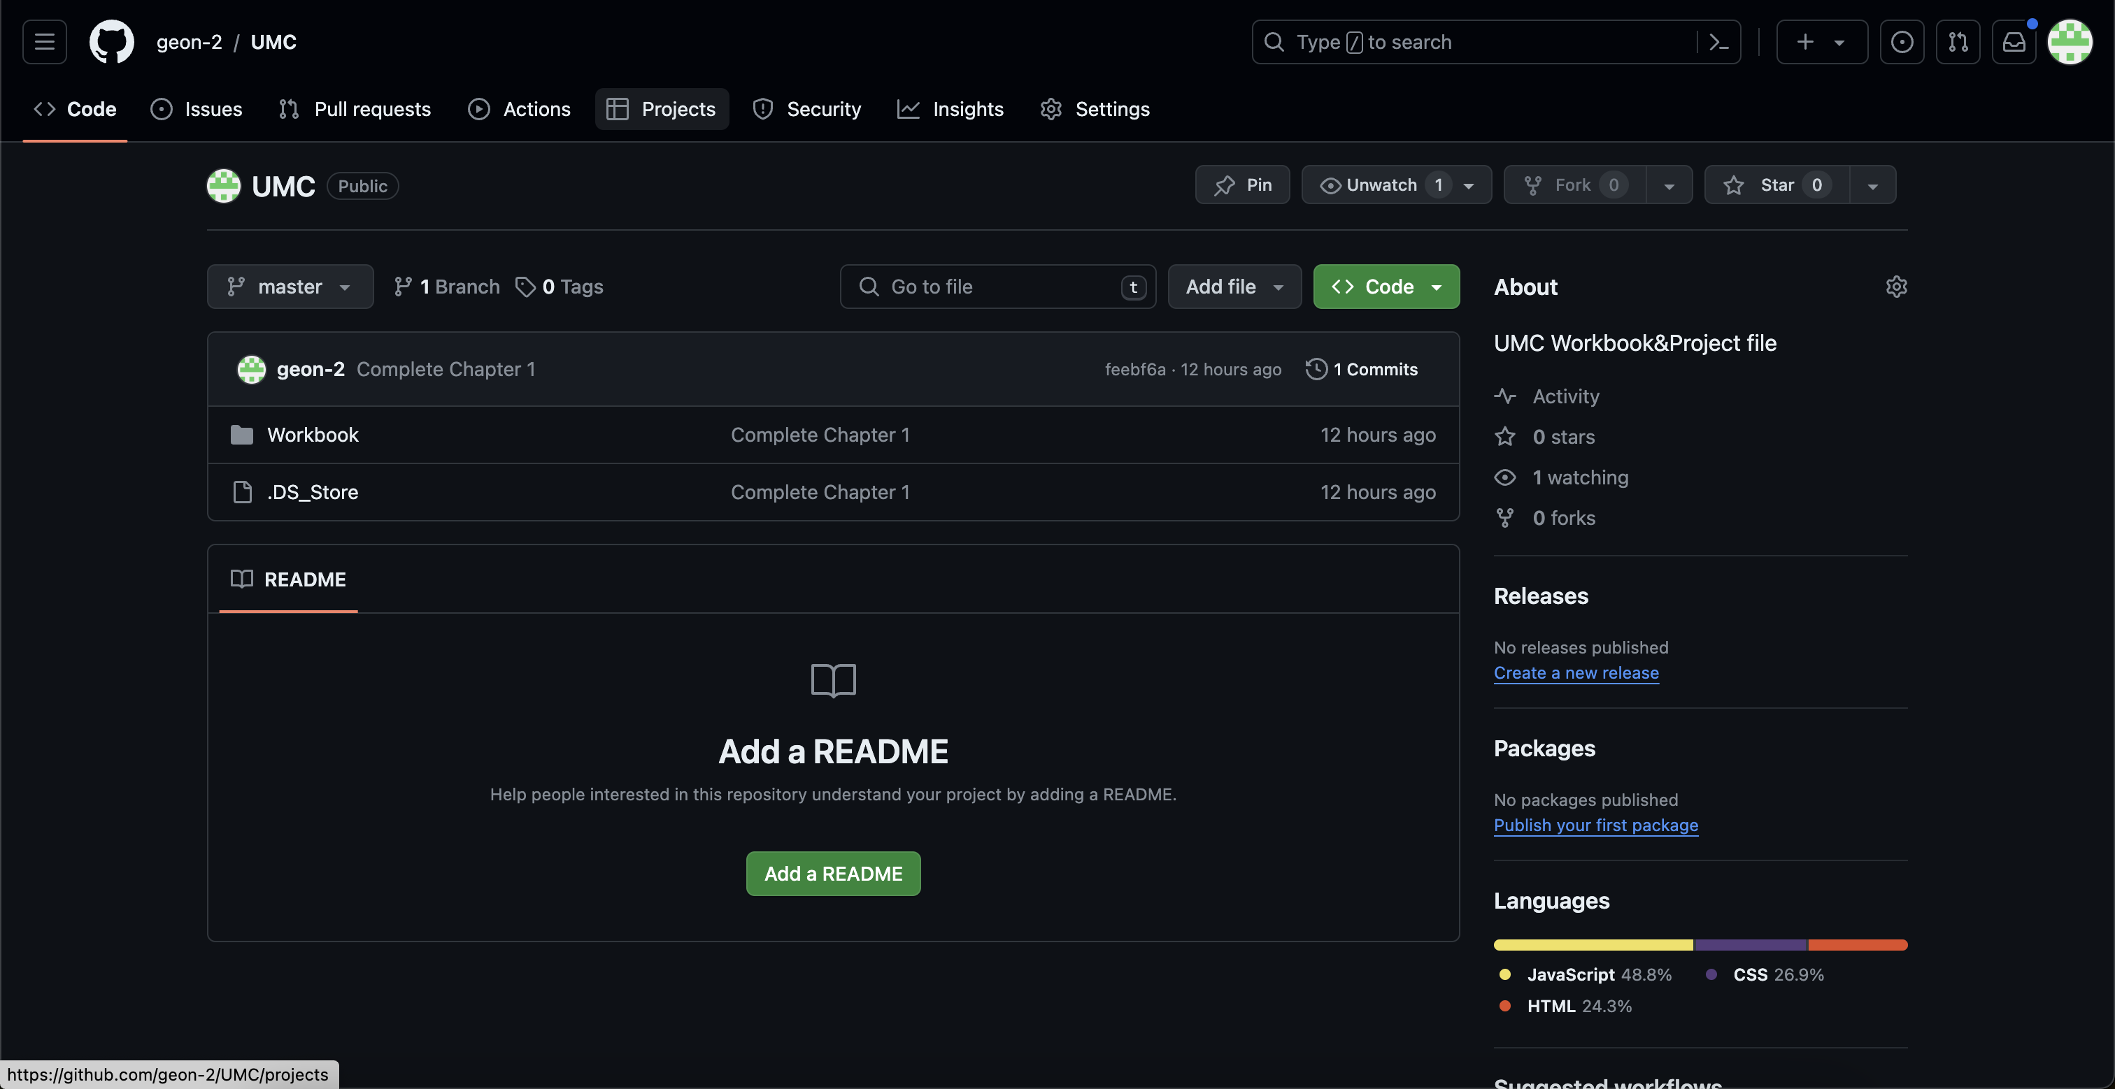Follow the Create a new release link
The width and height of the screenshot is (2115, 1089).
1576,673
